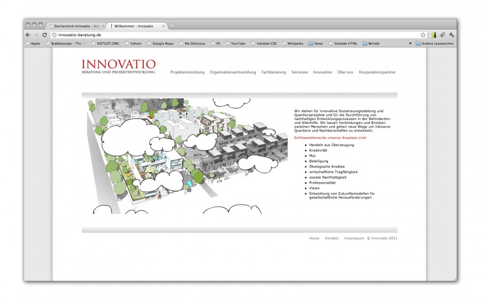Screen dimensions: 481x300
Task: Close the Zeichentrick Innovatio tab
Action: tap(103, 26)
